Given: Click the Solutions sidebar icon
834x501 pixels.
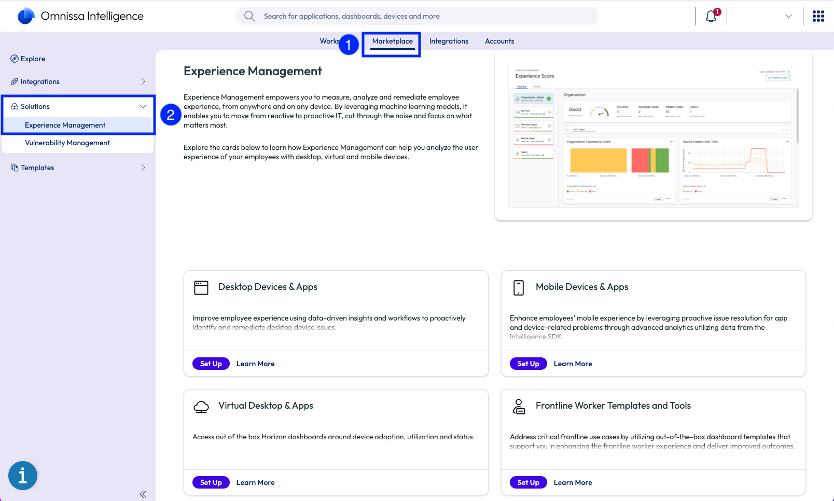Looking at the screenshot, I should pos(15,106).
